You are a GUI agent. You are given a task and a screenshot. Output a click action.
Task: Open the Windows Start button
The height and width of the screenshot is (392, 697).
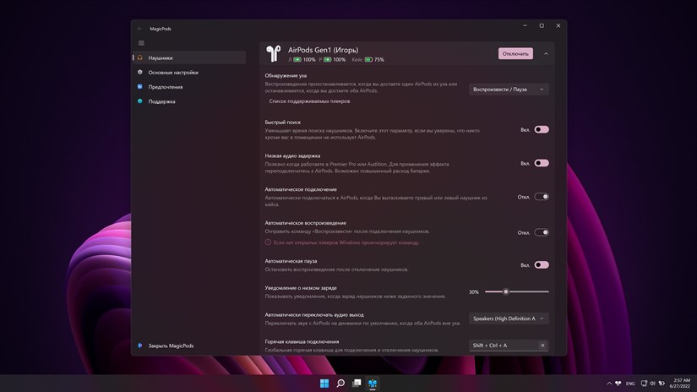click(x=324, y=383)
